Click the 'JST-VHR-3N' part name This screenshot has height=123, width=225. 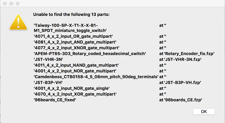(x=48, y=60)
